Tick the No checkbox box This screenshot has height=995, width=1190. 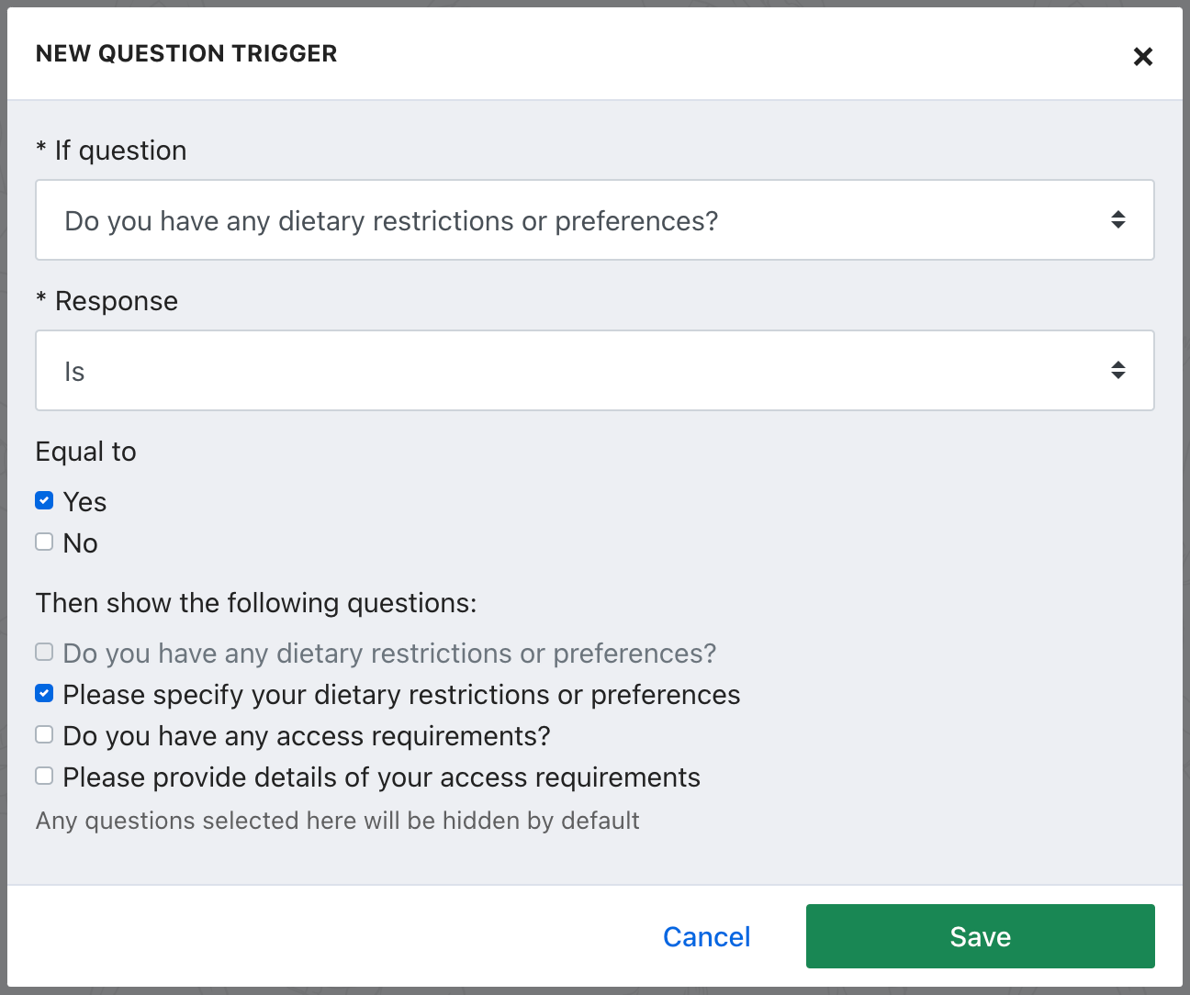44,542
